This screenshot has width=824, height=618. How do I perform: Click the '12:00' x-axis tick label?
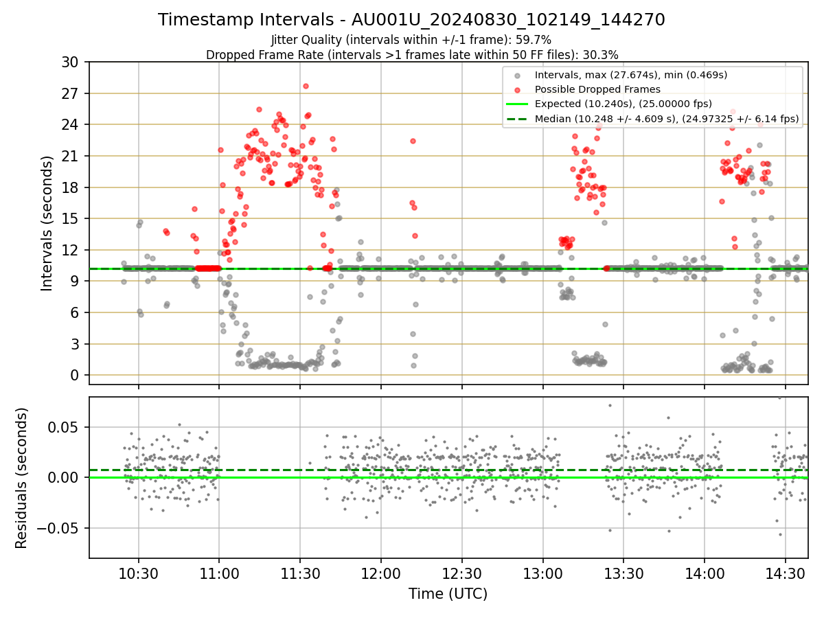(x=381, y=573)
